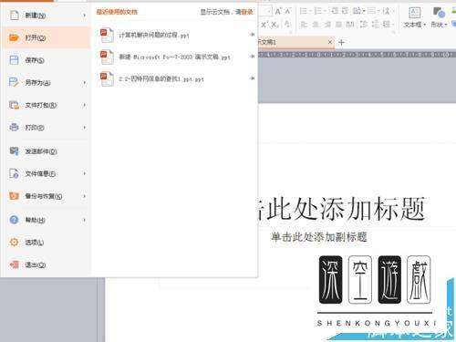The height and width of the screenshot is (342, 456).
Task: Click the 形状 shapes icon
Action: [439, 13]
